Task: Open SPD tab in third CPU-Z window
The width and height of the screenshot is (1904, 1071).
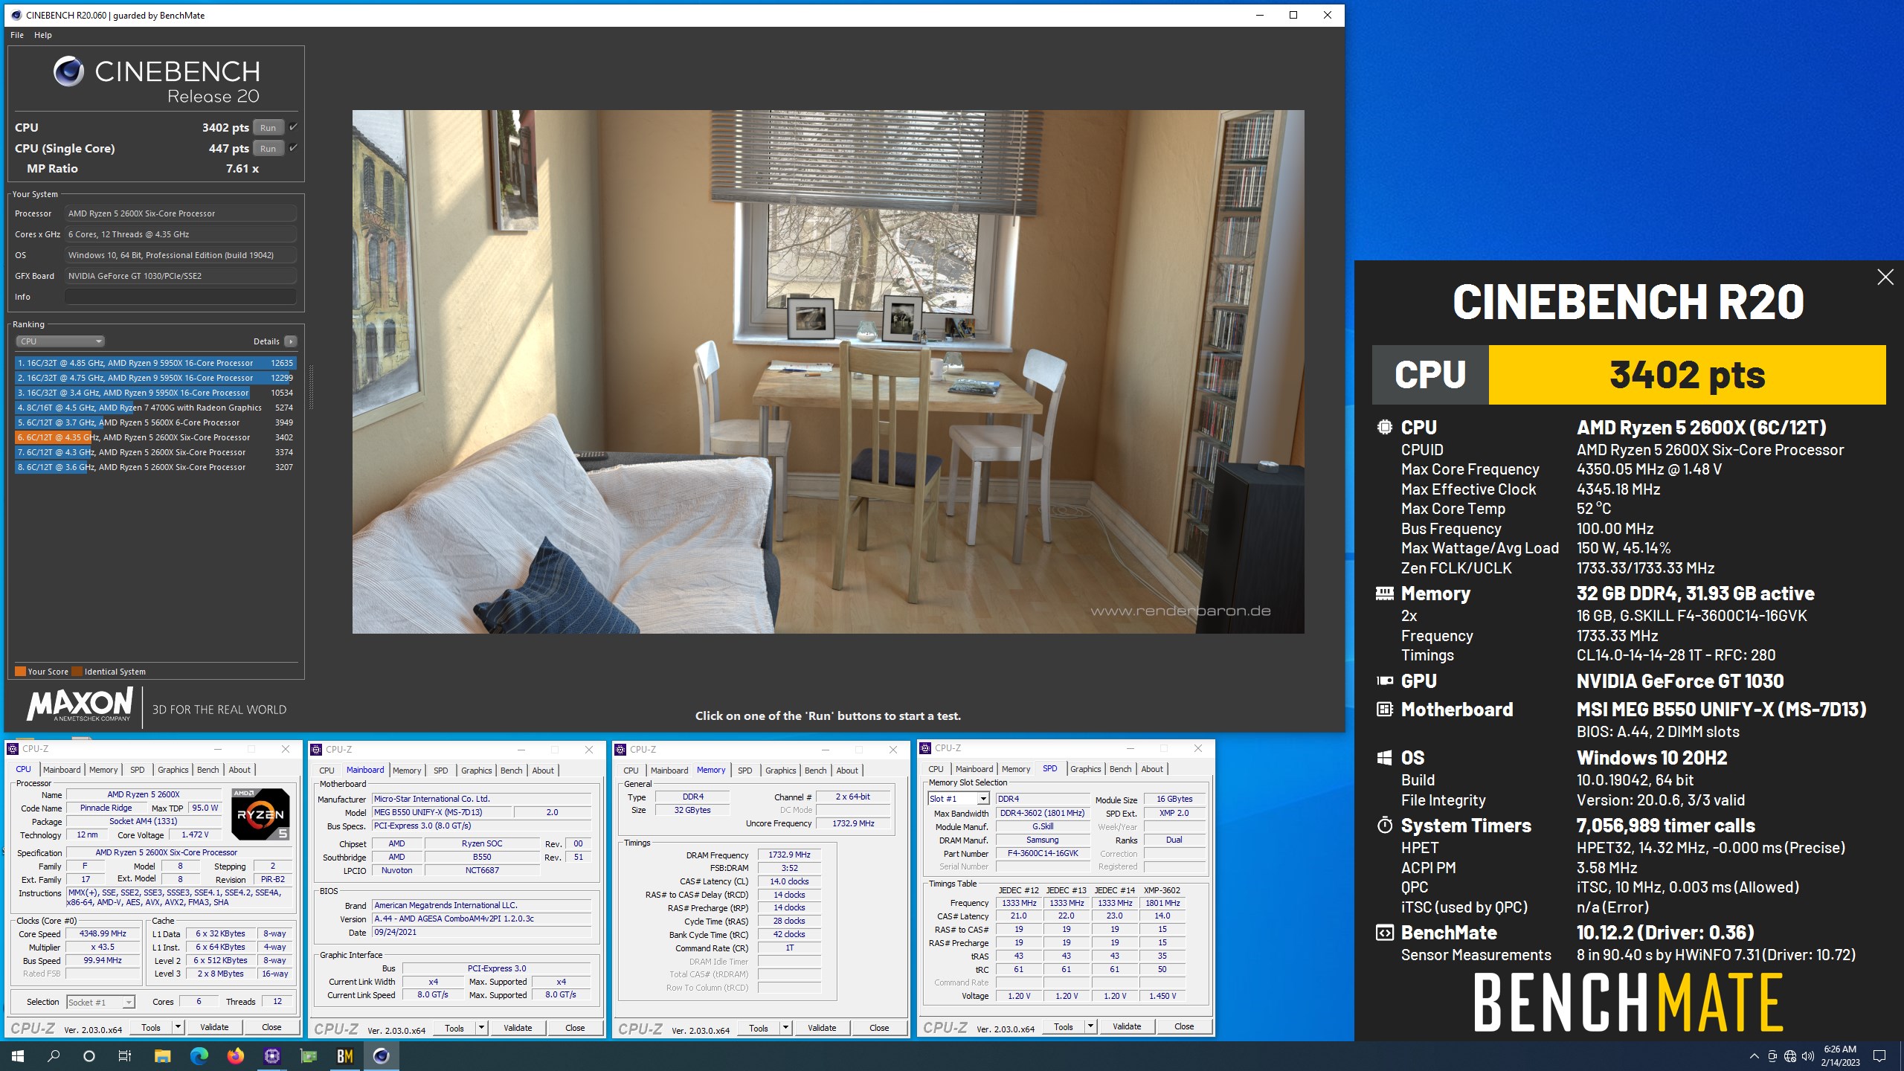Action: [745, 771]
